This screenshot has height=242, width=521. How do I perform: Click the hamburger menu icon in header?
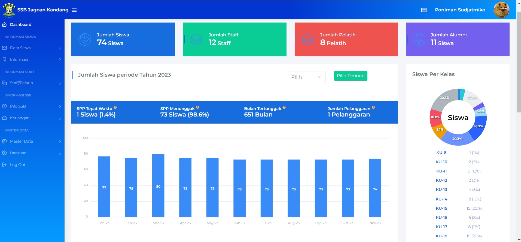tap(74, 10)
